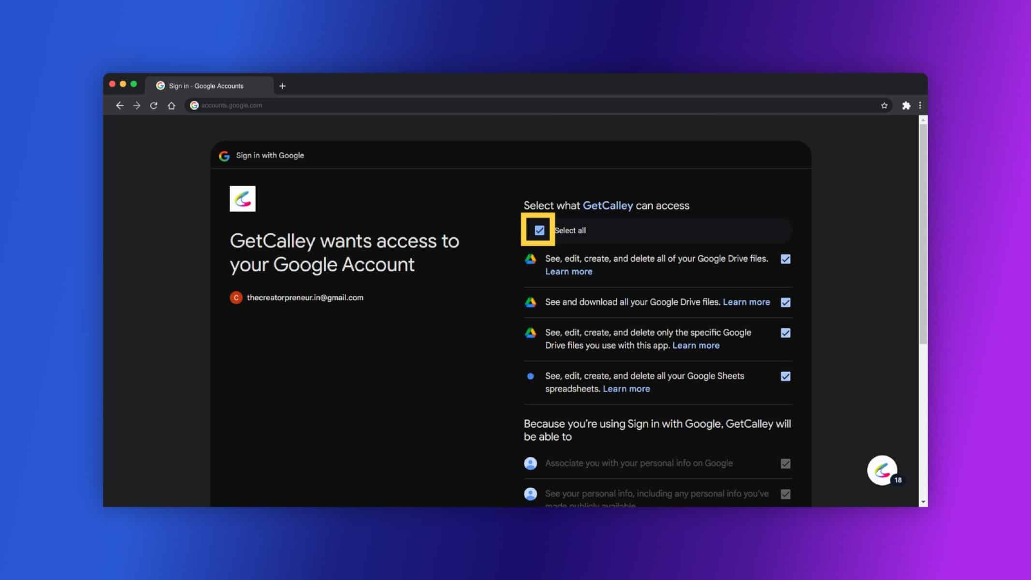Click the blue dot beside Google Sheets permission

pyautogui.click(x=530, y=376)
